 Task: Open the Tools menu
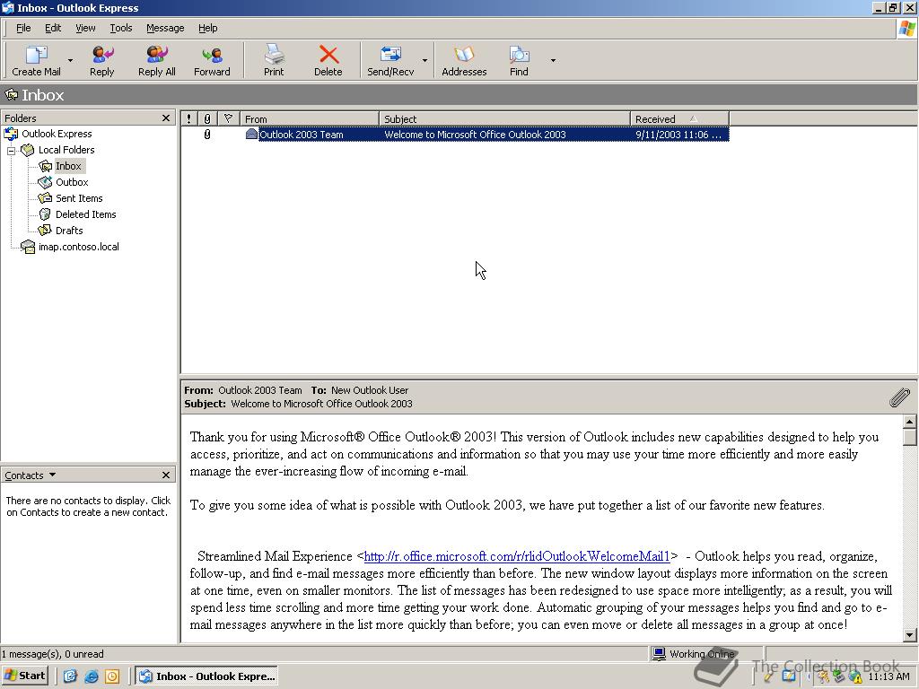pos(121,28)
